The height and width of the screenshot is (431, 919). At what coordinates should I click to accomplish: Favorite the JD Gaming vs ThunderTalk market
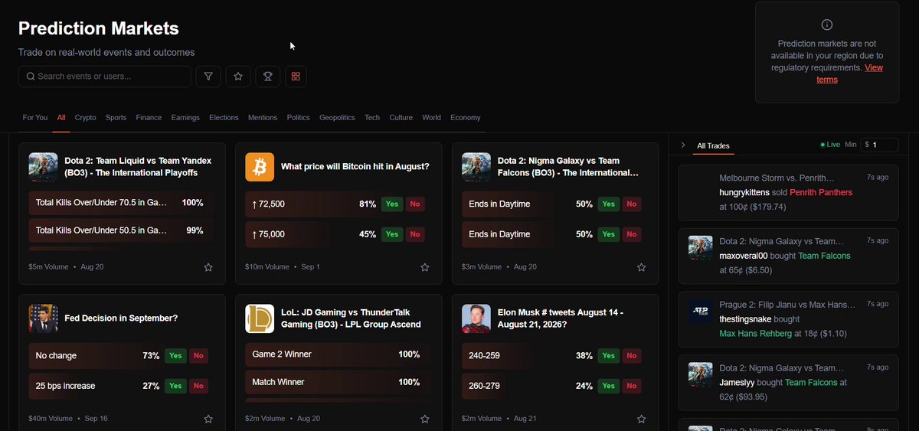pos(425,419)
